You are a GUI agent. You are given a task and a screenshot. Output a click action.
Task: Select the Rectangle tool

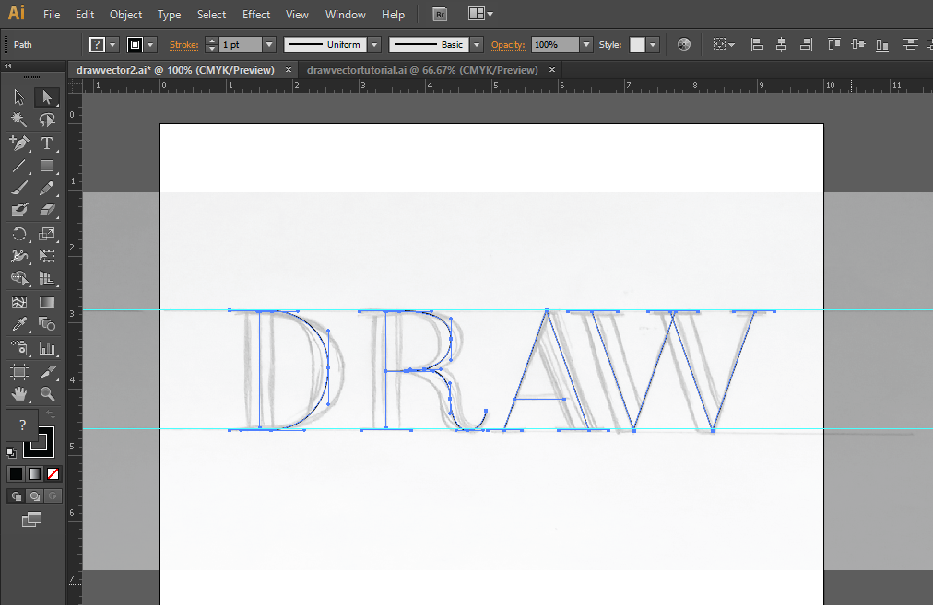pos(46,166)
